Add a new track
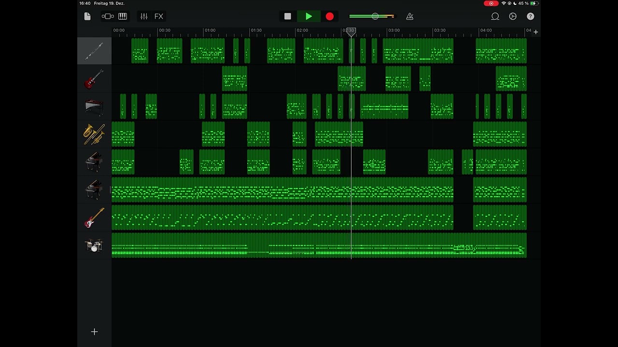 coord(94,332)
